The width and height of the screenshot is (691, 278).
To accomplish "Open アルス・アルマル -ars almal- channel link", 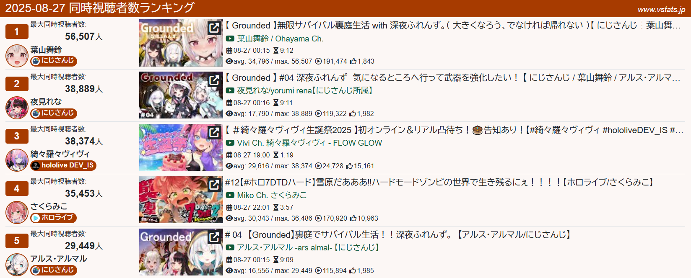I will (309, 247).
